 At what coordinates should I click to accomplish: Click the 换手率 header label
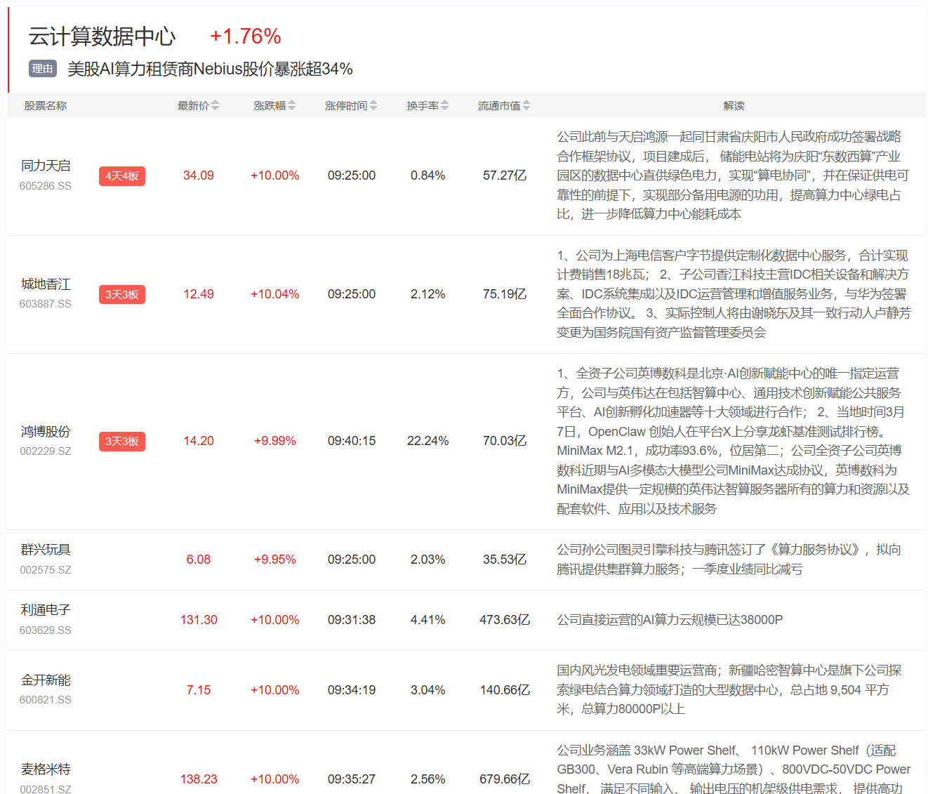coord(423,105)
